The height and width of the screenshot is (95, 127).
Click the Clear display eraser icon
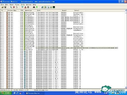coord(17,7)
